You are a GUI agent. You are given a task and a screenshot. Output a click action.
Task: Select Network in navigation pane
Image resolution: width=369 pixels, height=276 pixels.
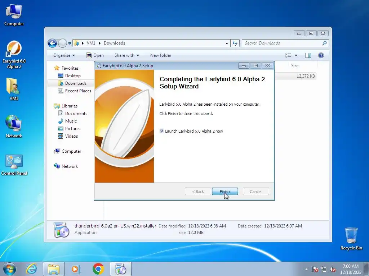pyautogui.click(x=70, y=166)
